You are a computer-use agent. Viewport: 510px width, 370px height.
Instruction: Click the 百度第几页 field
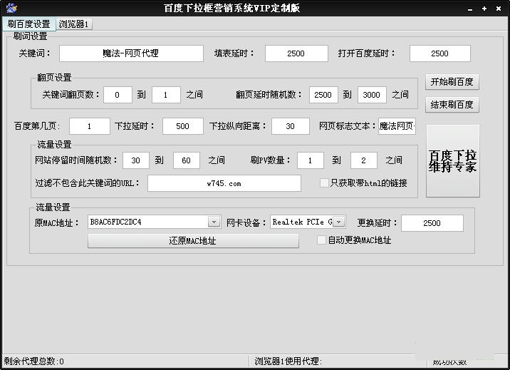90,126
